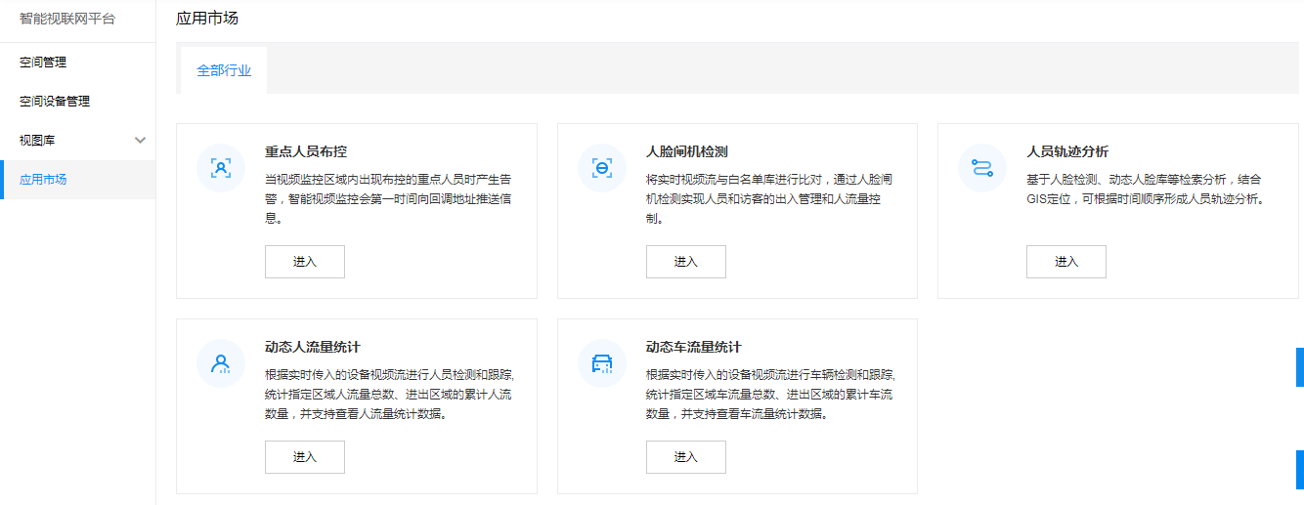
Task: Click the 人员轨迹分析 description text
Action: click(x=1148, y=189)
